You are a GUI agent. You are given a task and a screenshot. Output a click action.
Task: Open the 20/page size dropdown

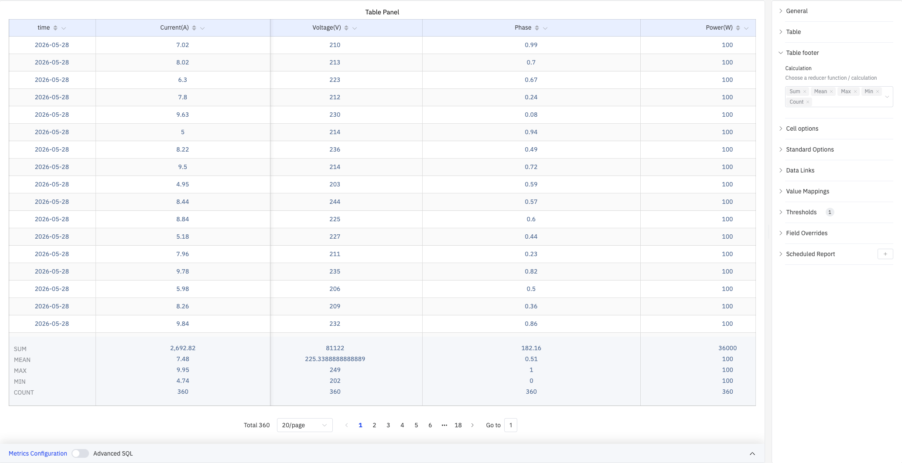(304, 425)
